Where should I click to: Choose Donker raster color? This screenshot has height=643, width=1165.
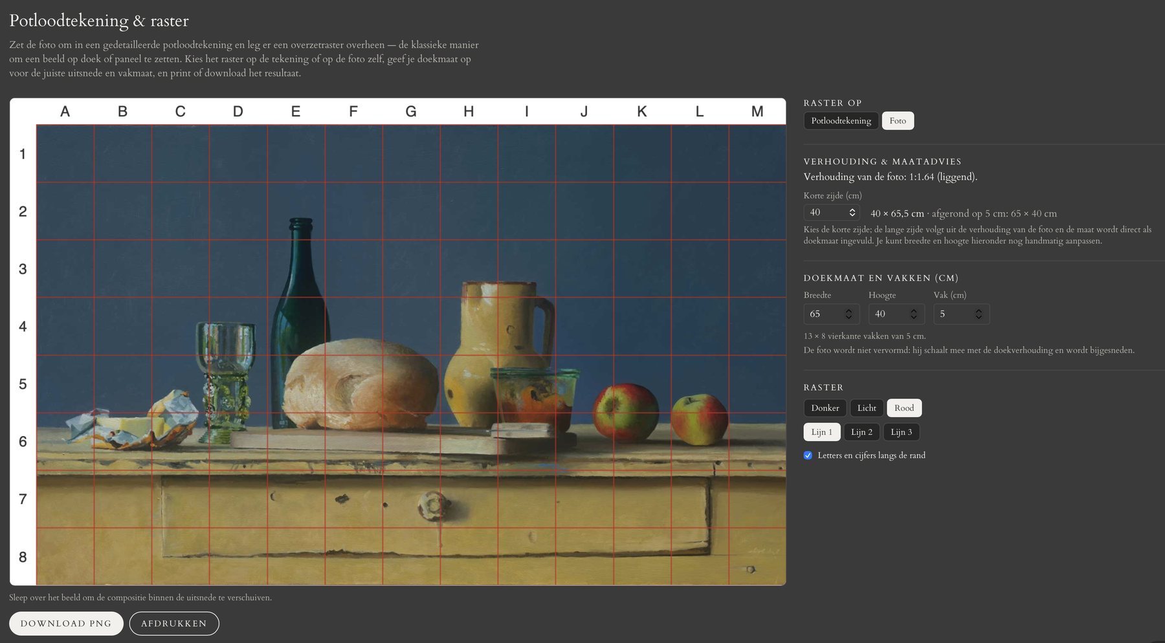click(825, 408)
